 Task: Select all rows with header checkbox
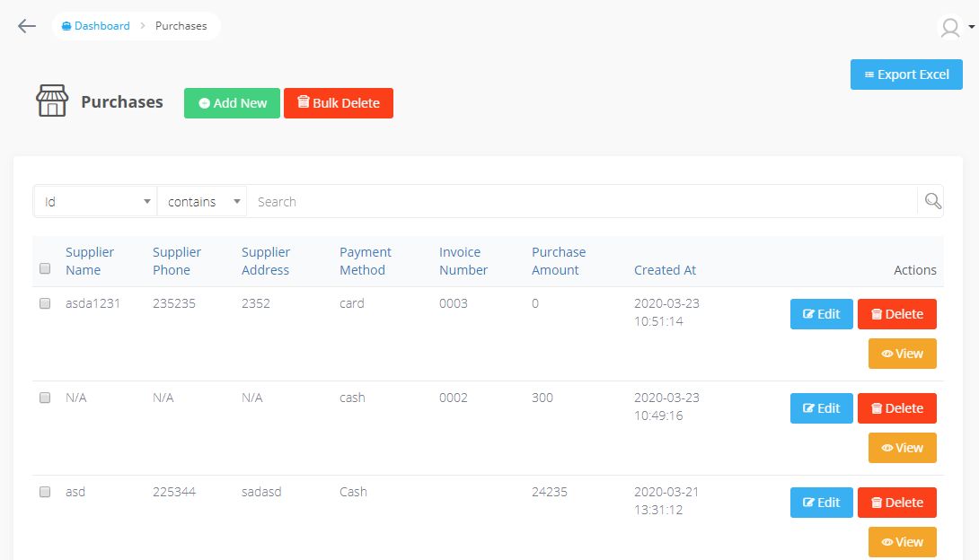(x=45, y=269)
